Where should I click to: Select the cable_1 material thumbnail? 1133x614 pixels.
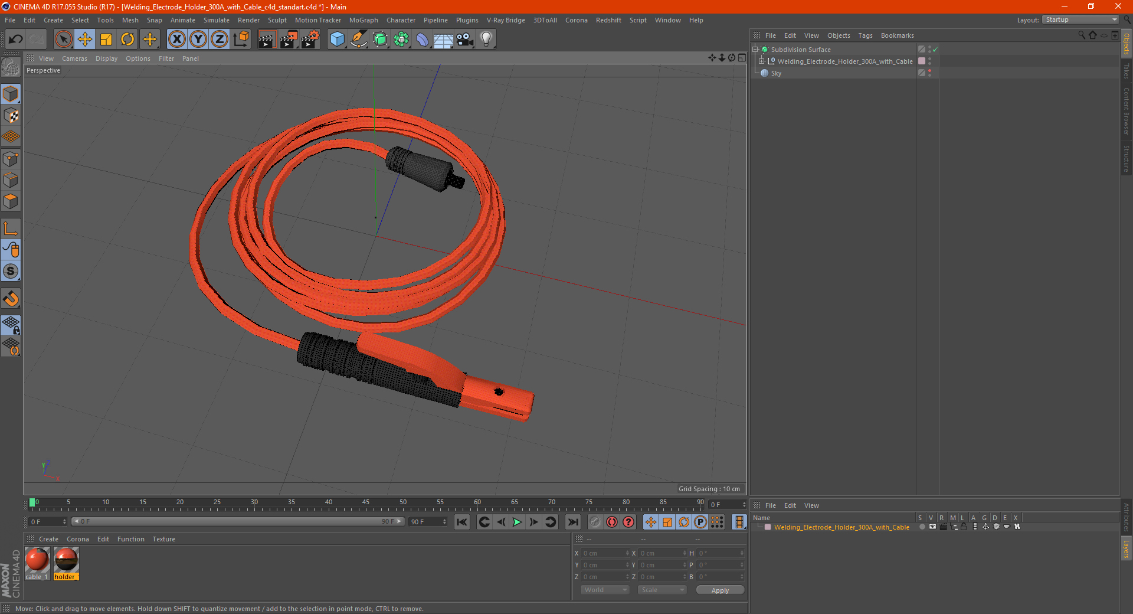coord(37,560)
